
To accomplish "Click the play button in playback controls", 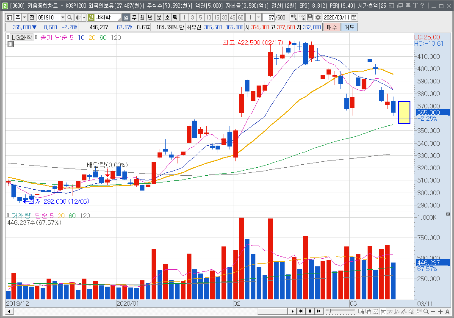I will pos(293,311).
